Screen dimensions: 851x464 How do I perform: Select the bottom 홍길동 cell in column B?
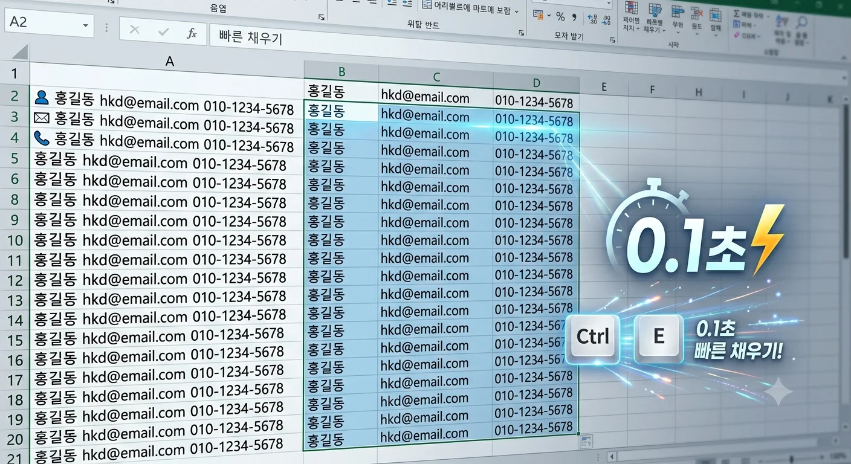(340, 439)
